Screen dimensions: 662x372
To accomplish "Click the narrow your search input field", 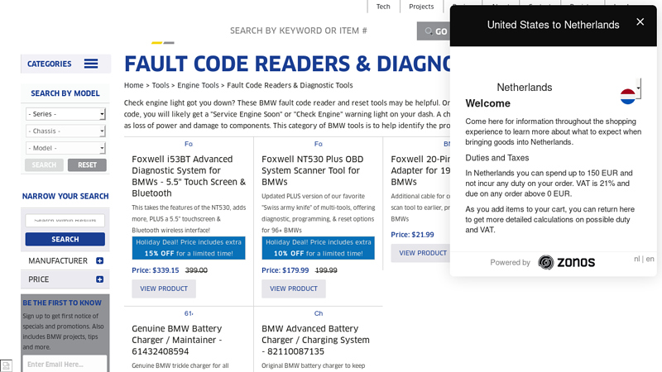I will [65, 221].
